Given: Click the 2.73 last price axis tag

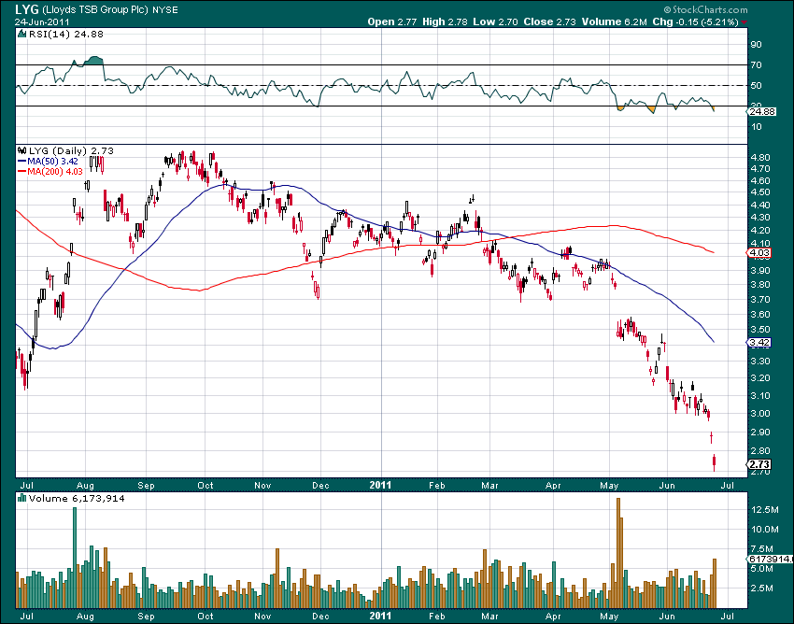Looking at the screenshot, I should [x=759, y=464].
